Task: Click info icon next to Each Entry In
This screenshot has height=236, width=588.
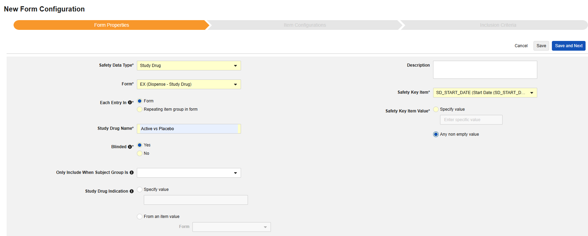Action: click(130, 103)
